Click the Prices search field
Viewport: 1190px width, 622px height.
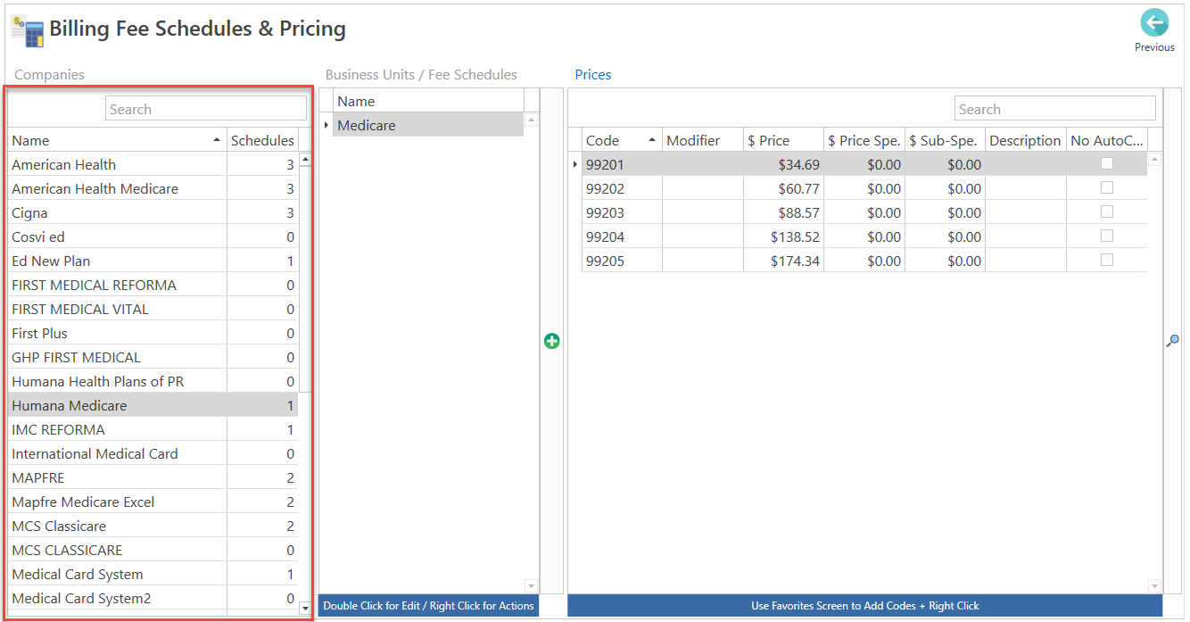[x=1055, y=109]
